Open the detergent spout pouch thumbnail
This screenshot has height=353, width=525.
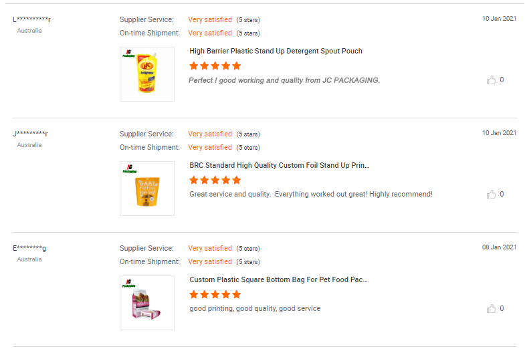click(147, 74)
